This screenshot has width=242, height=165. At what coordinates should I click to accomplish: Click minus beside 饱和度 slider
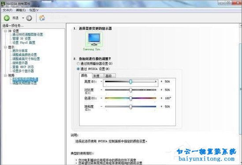pos(101,106)
